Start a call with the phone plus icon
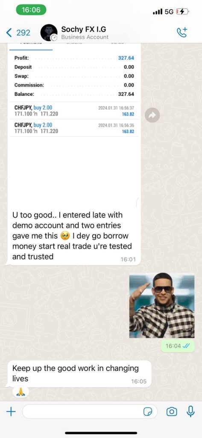 click(182, 32)
